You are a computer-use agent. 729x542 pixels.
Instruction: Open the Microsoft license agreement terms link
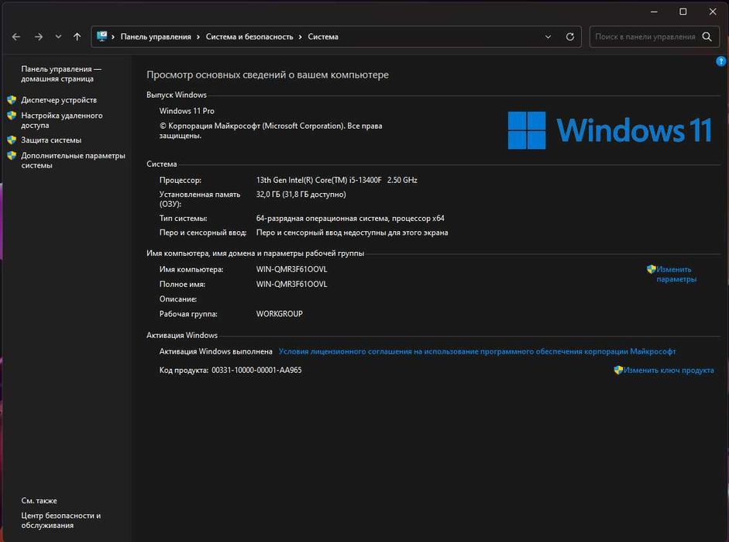(477, 351)
